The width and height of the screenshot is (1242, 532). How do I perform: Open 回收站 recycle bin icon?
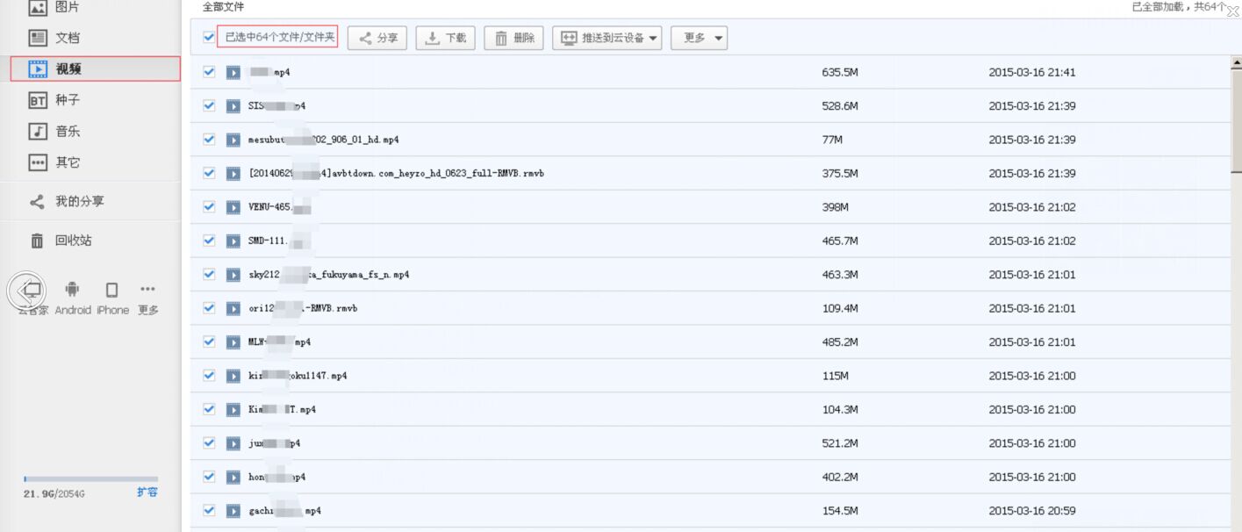[x=38, y=241]
